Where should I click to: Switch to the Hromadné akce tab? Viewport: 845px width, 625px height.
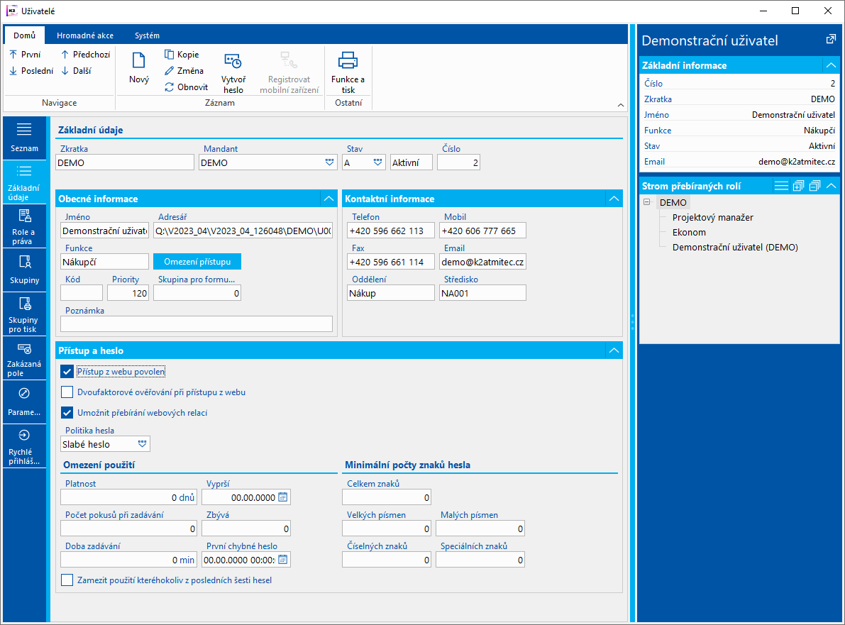84,35
